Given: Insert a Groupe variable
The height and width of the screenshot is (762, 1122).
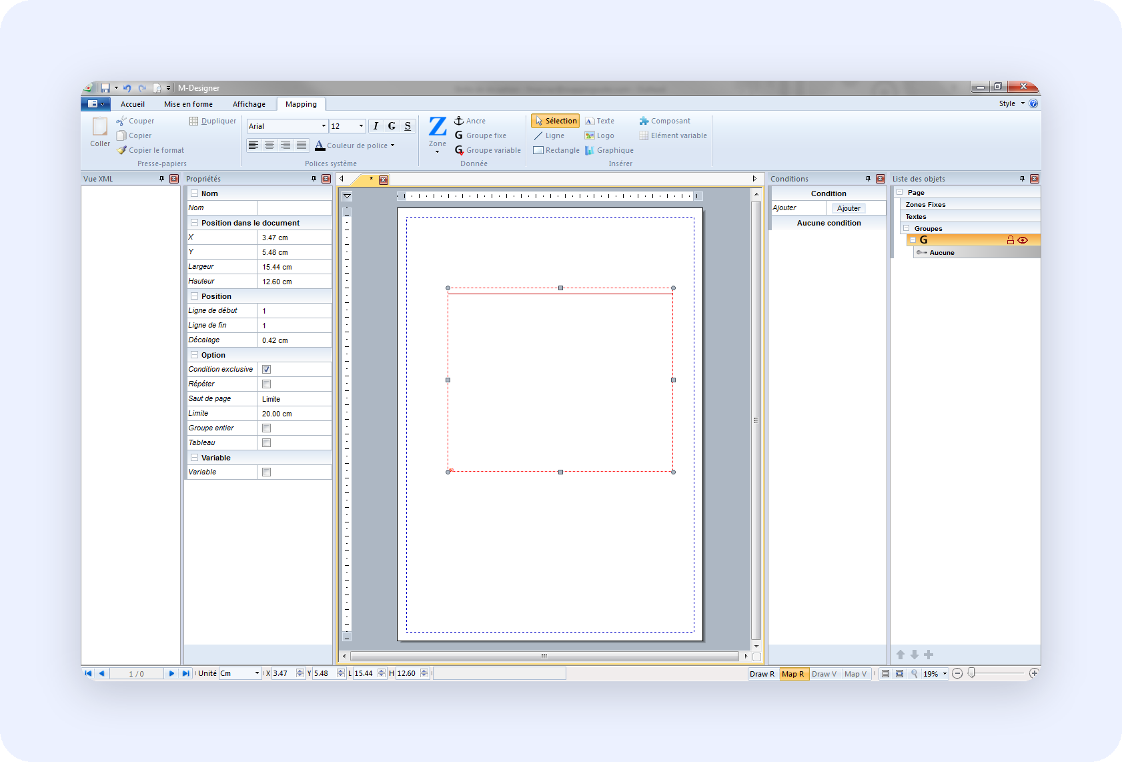Looking at the screenshot, I should (488, 150).
